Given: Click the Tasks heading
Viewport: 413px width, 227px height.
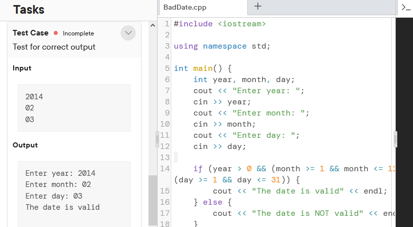Looking at the screenshot, I should point(29,10).
